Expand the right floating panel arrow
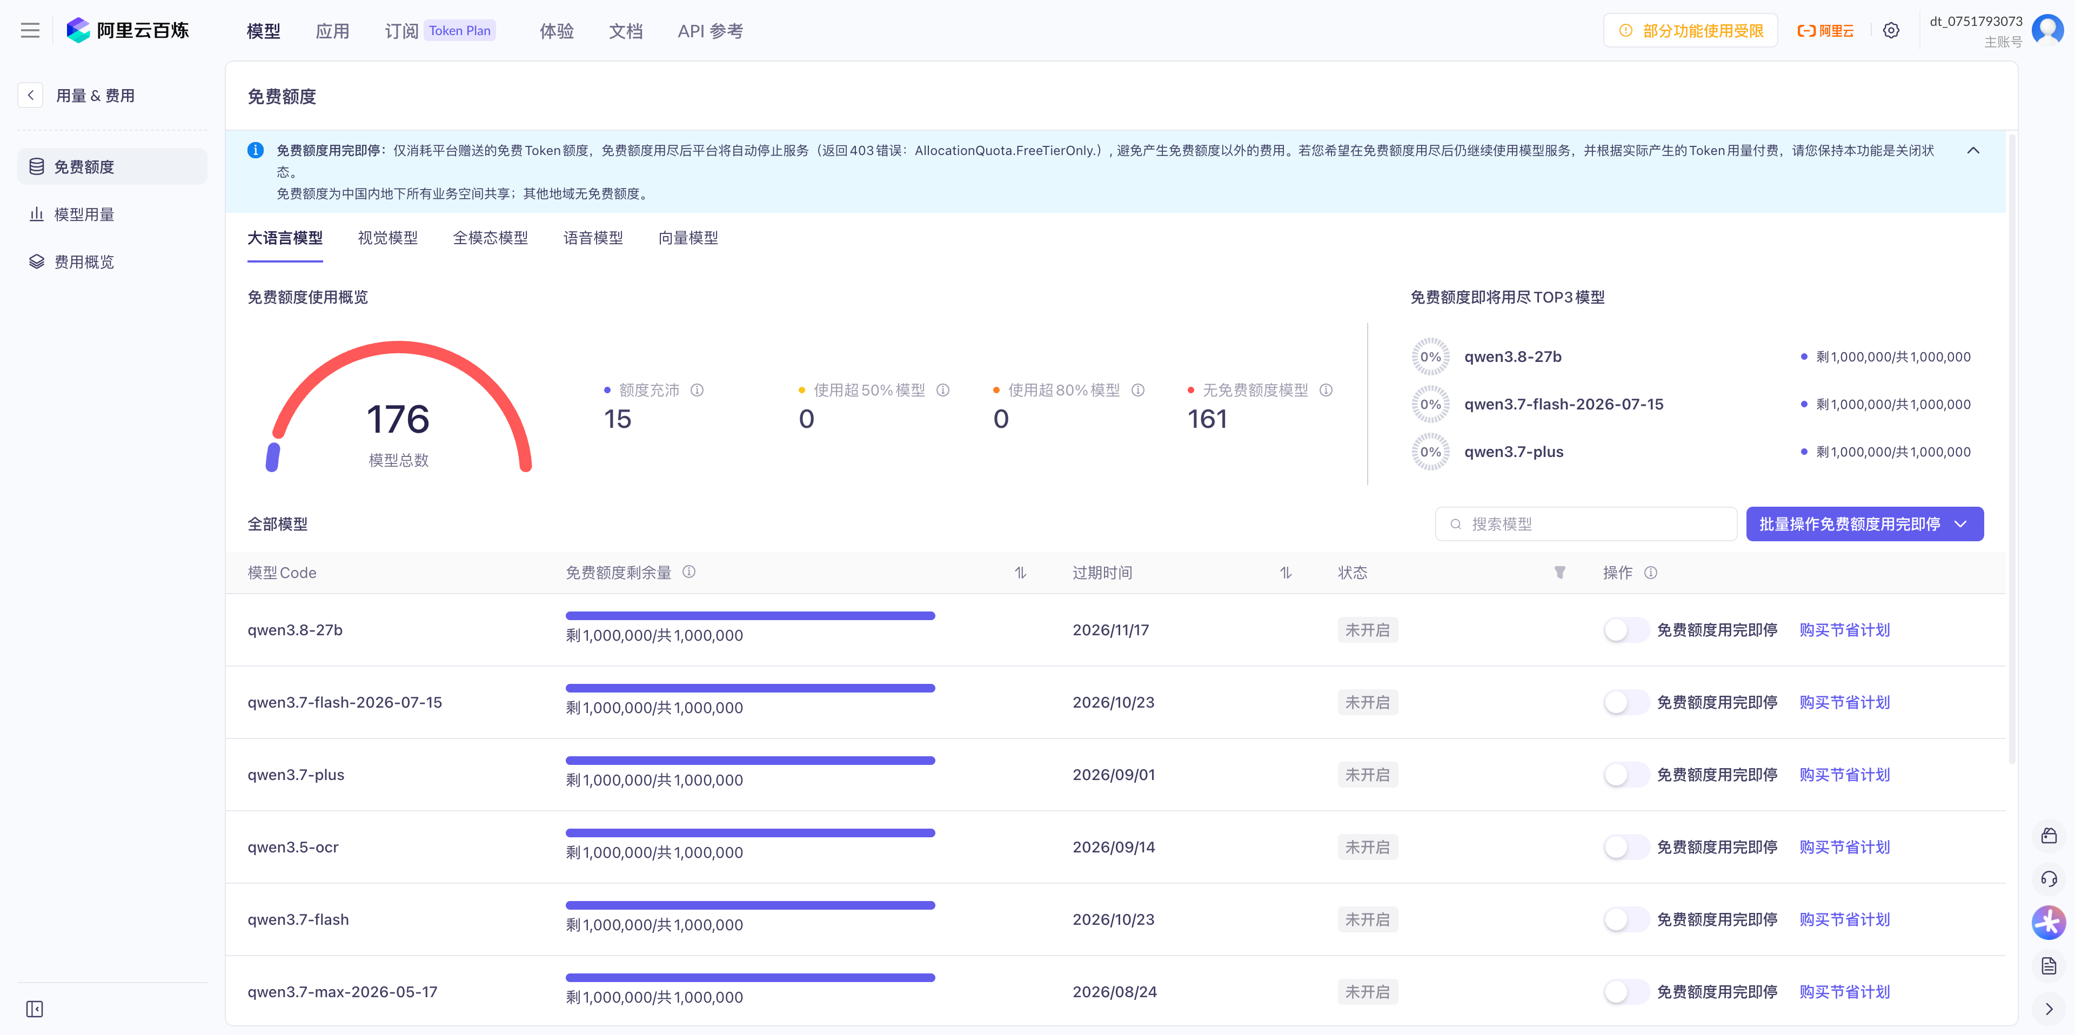The height and width of the screenshot is (1035, 2075). (x=2049, y=1009)
